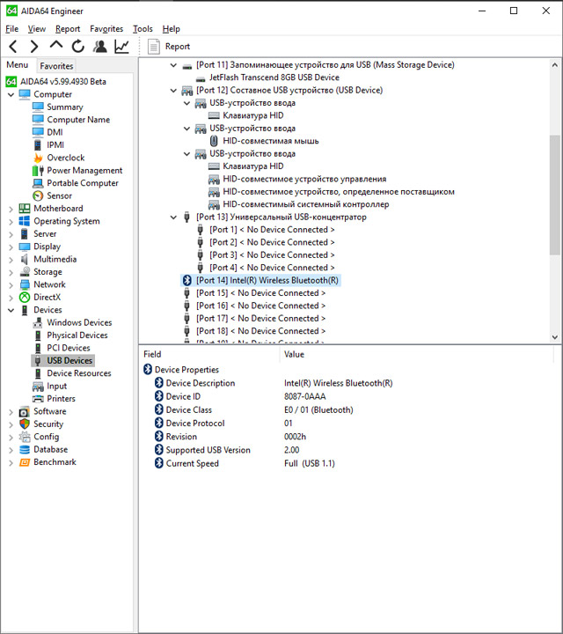Screen dimensions: 563x634
Task: Click the Multimedia speaker icon
Action: click(25, 259)
